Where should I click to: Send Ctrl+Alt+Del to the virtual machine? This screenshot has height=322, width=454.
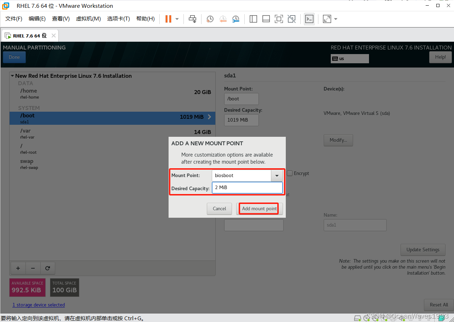192,19
